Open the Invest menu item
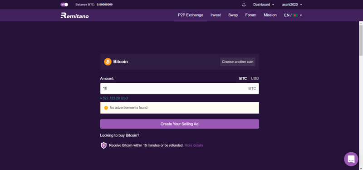The height and width of the screenshot is (170, 363). click(216, 15)
